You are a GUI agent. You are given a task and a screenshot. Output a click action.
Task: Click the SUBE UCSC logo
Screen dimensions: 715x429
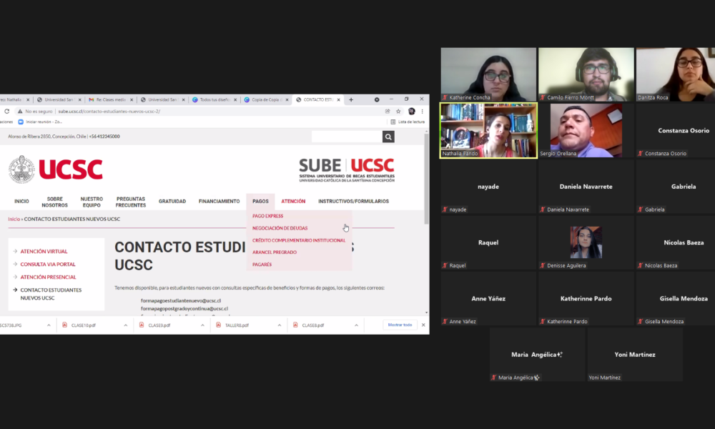(x=347, y=170)
